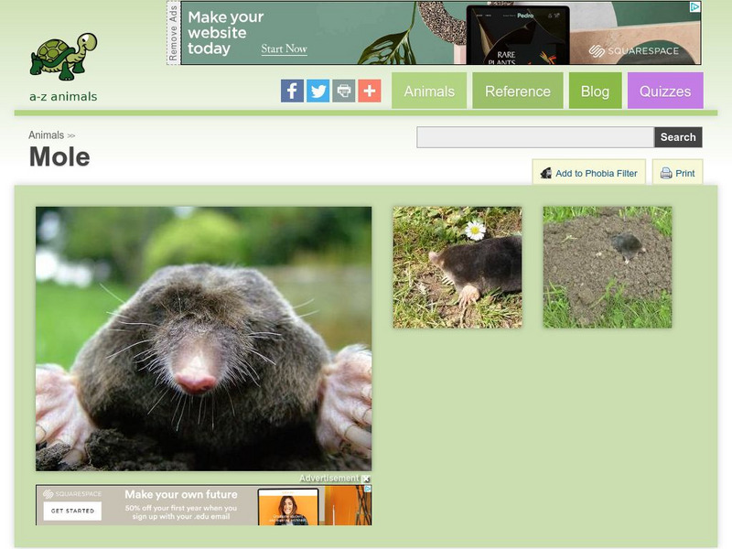Click the large mole close-up photo
Viewport: 732px width, 549px height.
[x=203, y=339]
